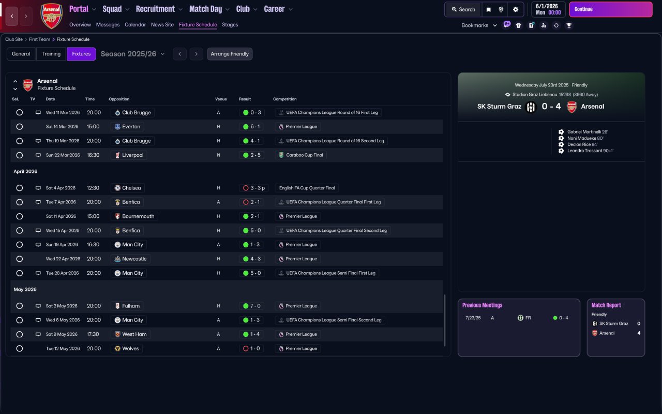
Task: Select the radio button for Wolves fixture
Action: click(x=20, y=349)
